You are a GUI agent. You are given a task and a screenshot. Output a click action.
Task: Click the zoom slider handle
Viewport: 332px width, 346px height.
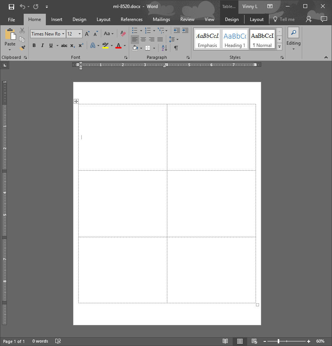pyautogui.click(x=279, y=341)
